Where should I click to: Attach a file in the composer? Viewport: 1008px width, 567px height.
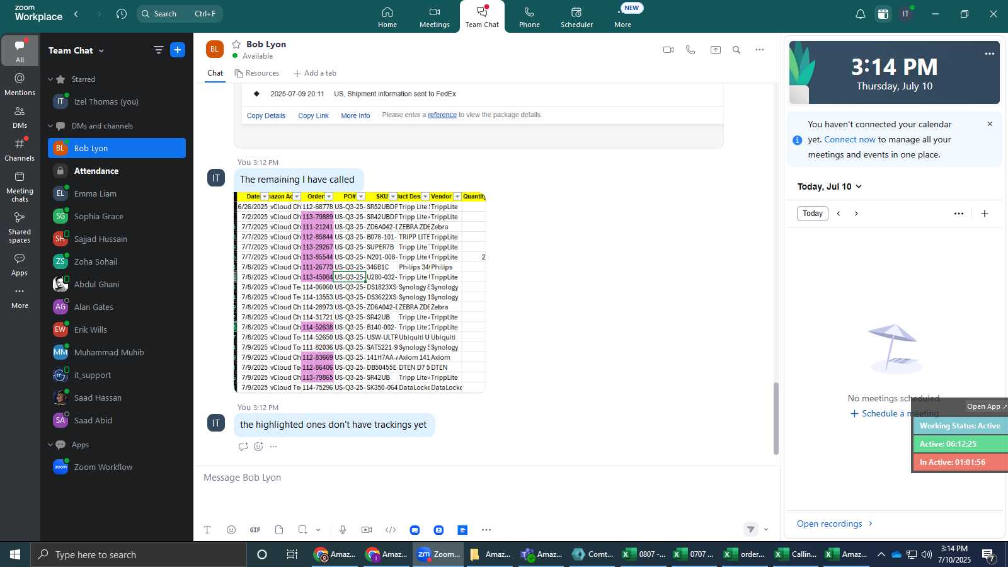[x=279, y=530]
